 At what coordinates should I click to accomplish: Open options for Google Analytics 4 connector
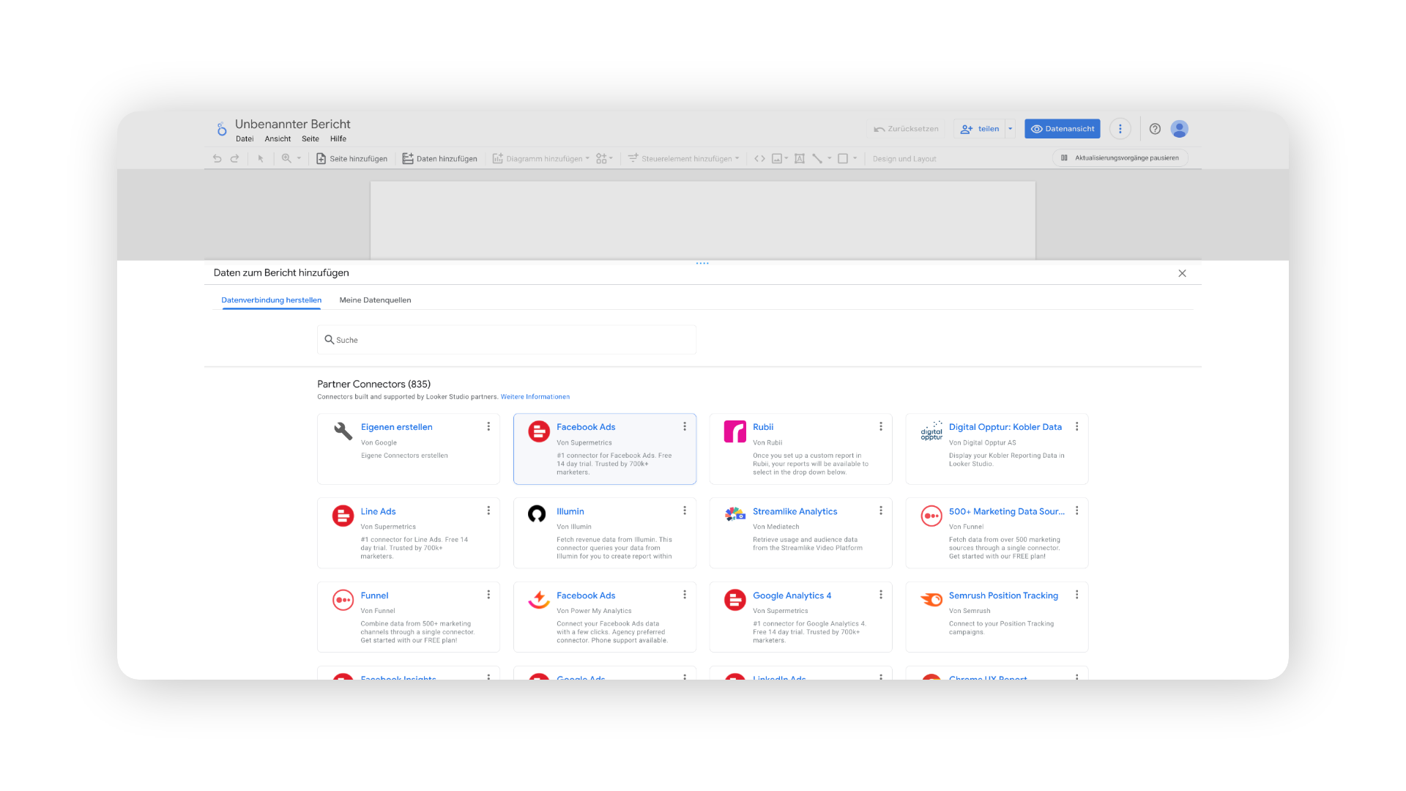coord(881,595)
